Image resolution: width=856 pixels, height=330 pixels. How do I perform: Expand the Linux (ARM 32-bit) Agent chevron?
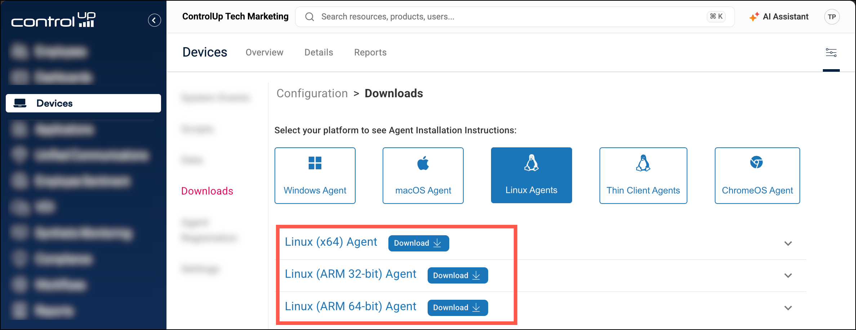(788, 276)
